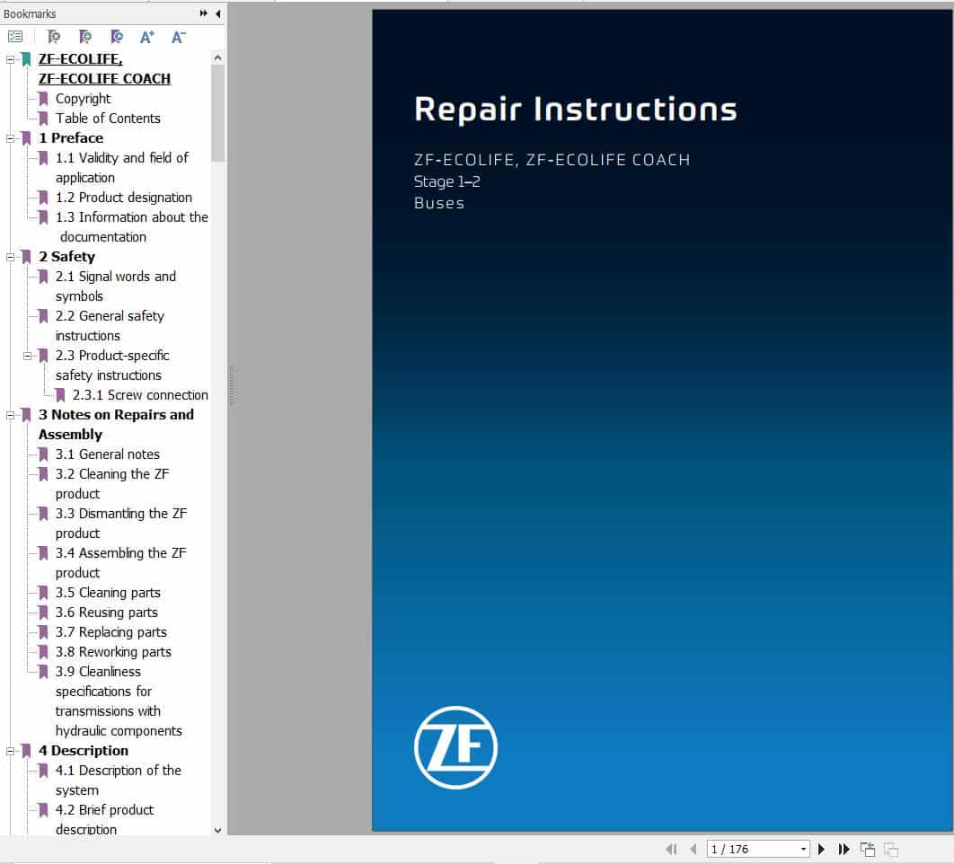The height and width of the screenshot is (864, 954).
Task: Expand the bookmarks panel with double arrow
Action: [x=203, y=13]
